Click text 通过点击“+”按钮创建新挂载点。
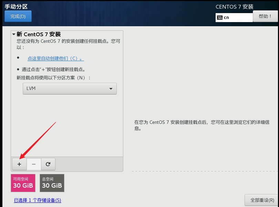The height and width of the screenshot is (207, 279). tap(53, 69)
